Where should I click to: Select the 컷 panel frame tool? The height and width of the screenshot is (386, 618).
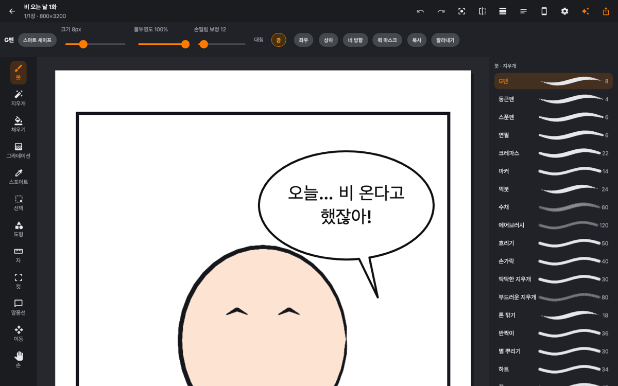19,282
